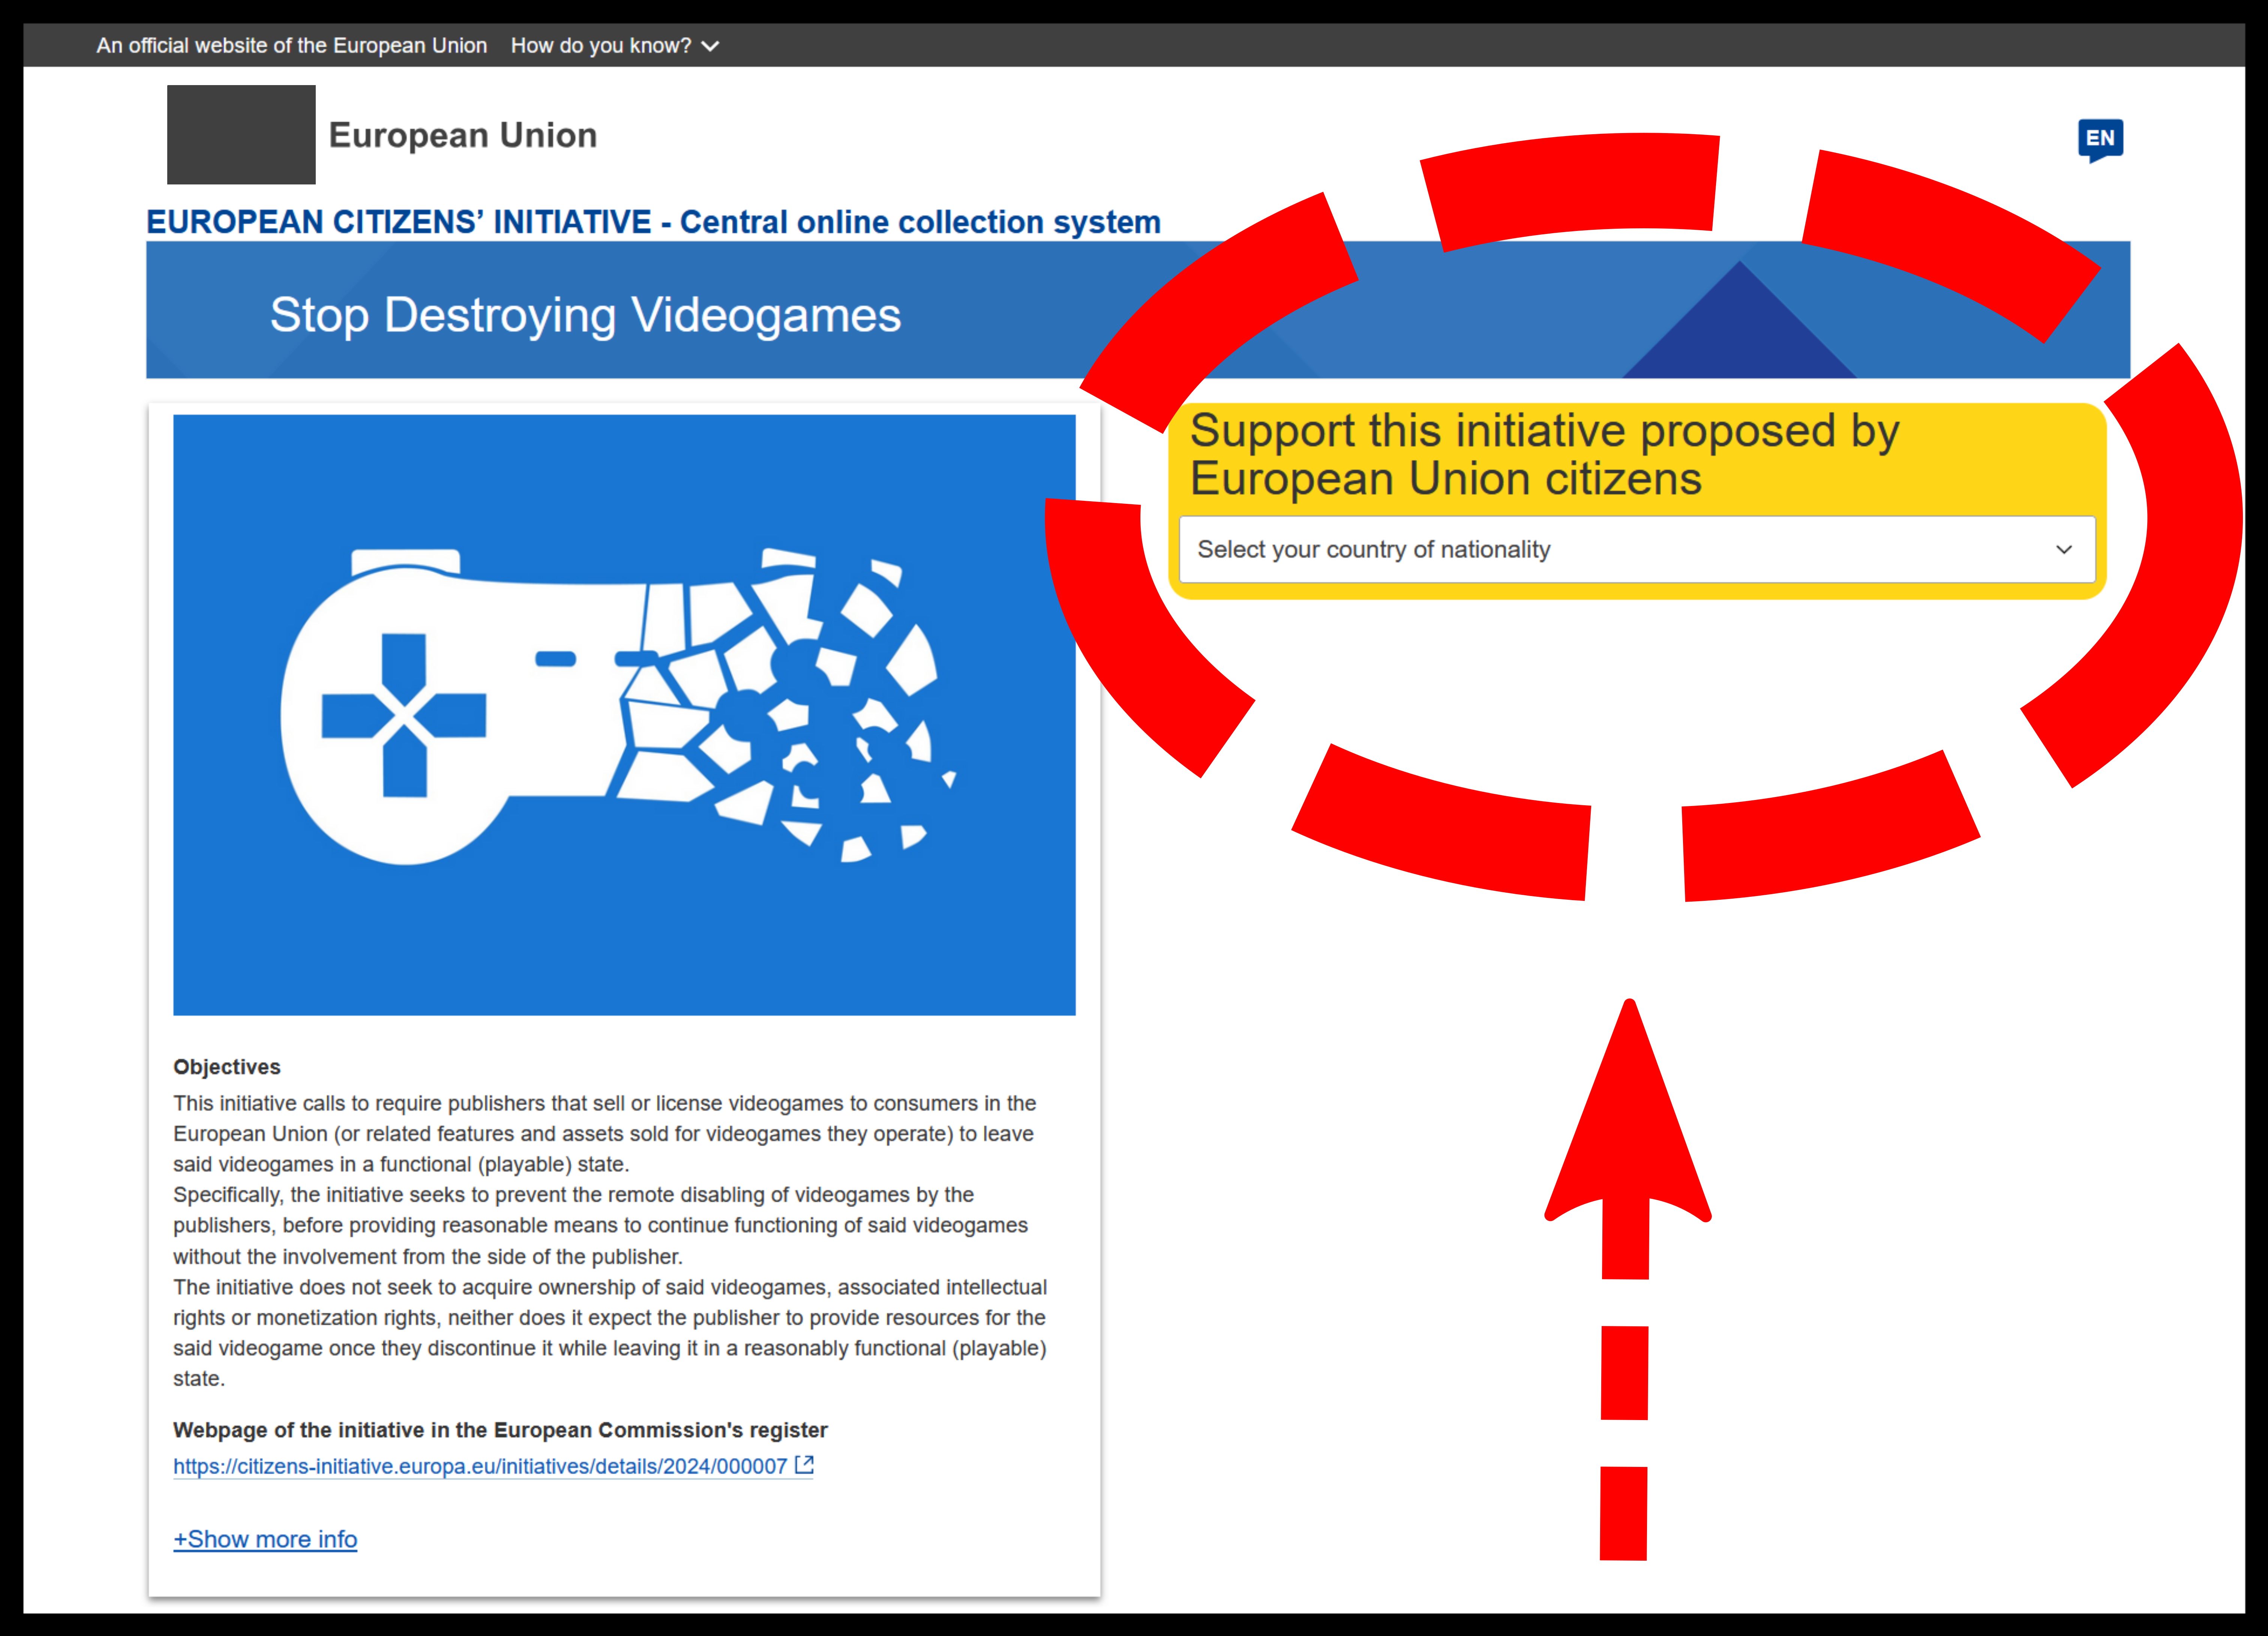The image size is (2268, 1636).
Task: Open the citizens-initiative.europa.eu register link
Action: click(480, 1466)
